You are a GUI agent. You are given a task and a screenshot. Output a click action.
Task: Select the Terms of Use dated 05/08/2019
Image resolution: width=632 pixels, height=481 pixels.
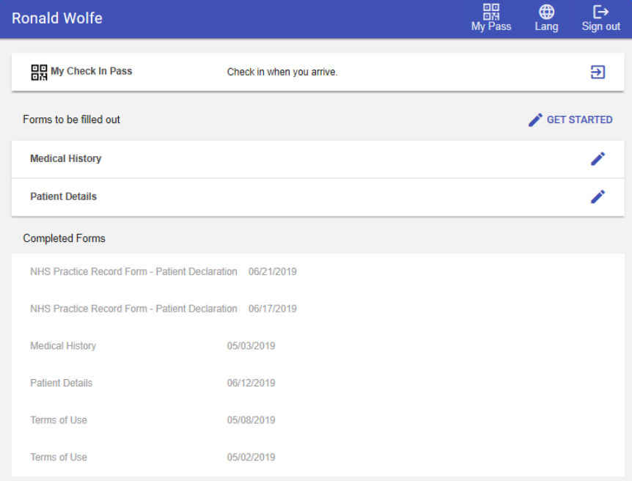[x=147, y=419]
